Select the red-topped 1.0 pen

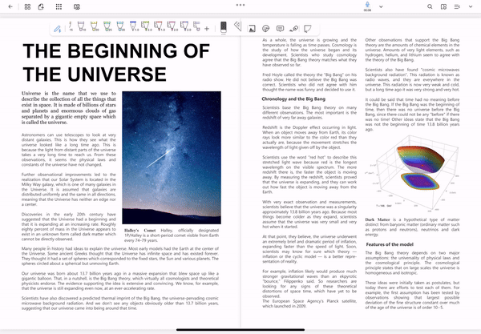pyautogui.click(x=158, y=26)
